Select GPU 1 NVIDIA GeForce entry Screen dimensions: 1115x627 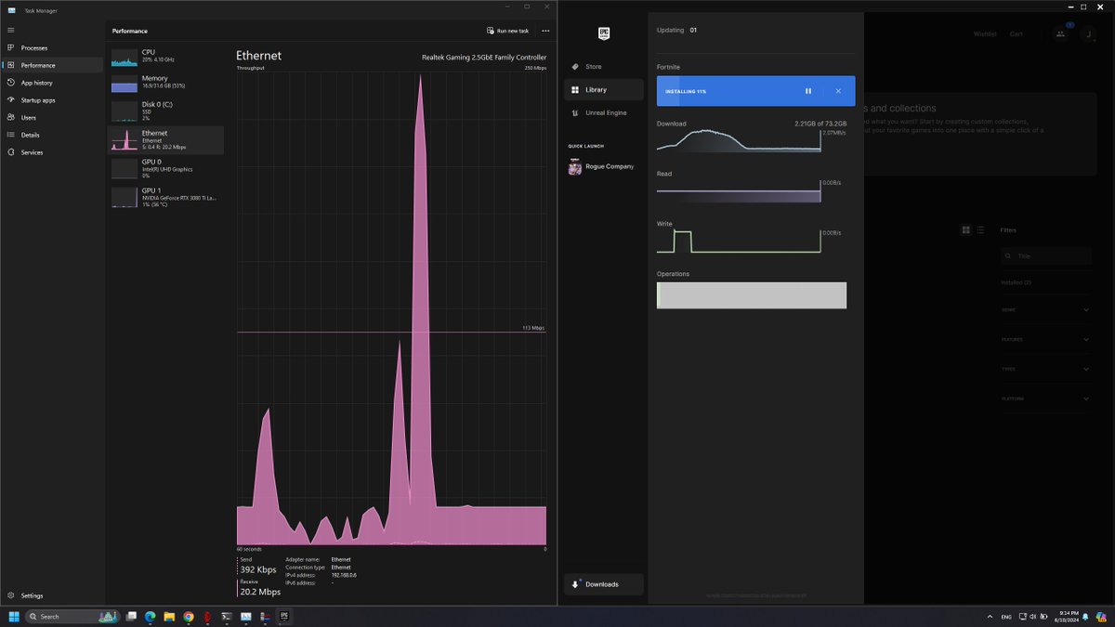(x=166, y=196)
